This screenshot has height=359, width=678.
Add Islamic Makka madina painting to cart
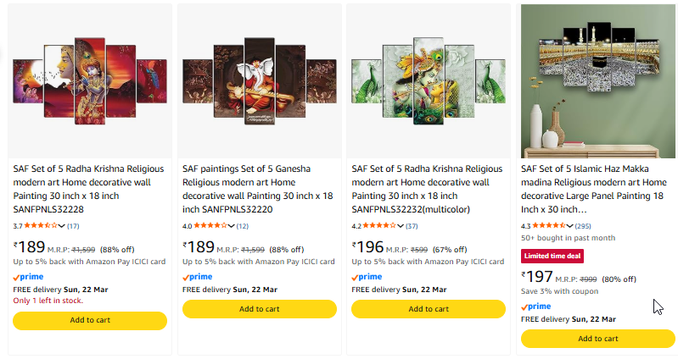click(x=597, y=339)
